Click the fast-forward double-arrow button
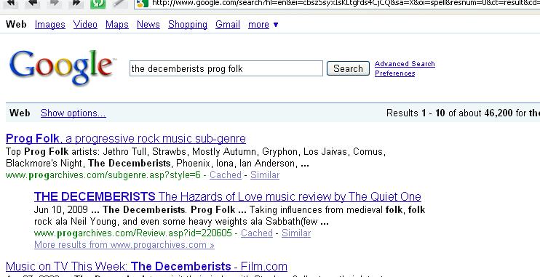The image size is (540, 277). click(x=76, y=3)
